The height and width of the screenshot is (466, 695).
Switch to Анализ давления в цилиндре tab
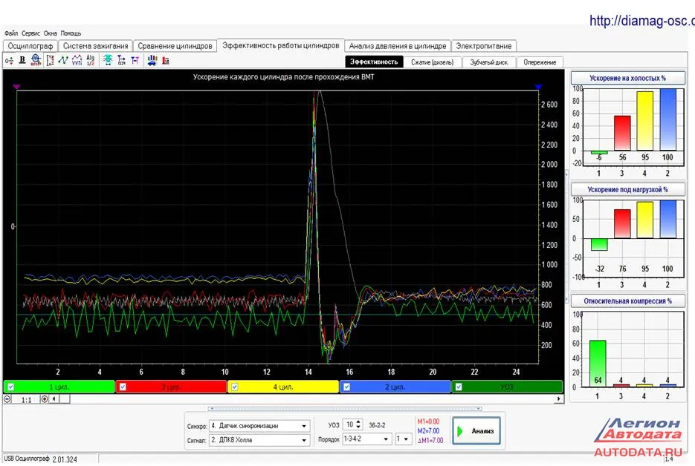pos(398,46)
